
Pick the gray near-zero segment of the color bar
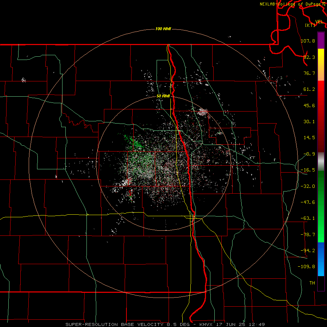click(x=321, y=162)
